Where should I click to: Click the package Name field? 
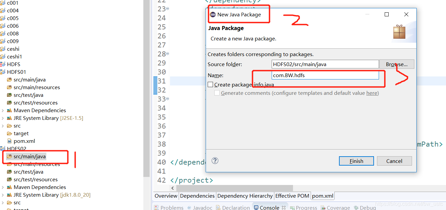pos(325,75)
